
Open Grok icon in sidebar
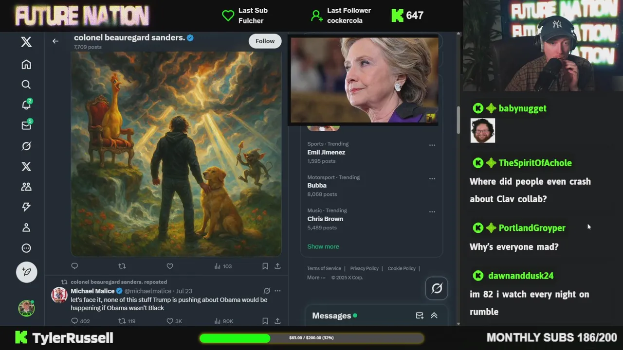[26, 146]
